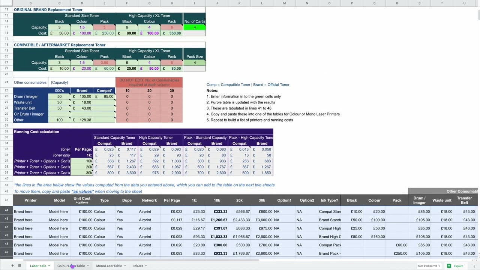Select row 45 10k value £1,266.67
480x270 pixels.
click(217, 220)
